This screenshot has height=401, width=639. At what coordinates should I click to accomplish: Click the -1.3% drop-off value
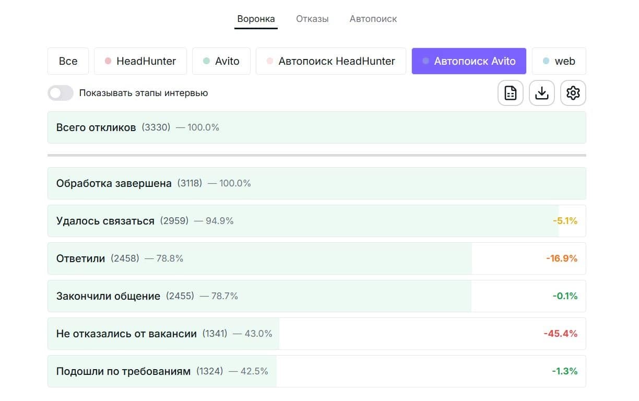point(564,371)
